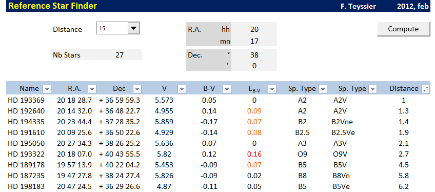The image size is (435, 192).
Task: Open the second Sp. Type filter arrow
Action: point(372,89)
